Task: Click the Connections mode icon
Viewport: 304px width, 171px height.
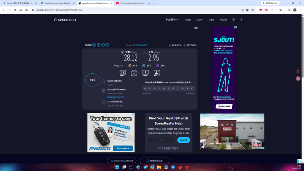Action: (x=103, y=82)
